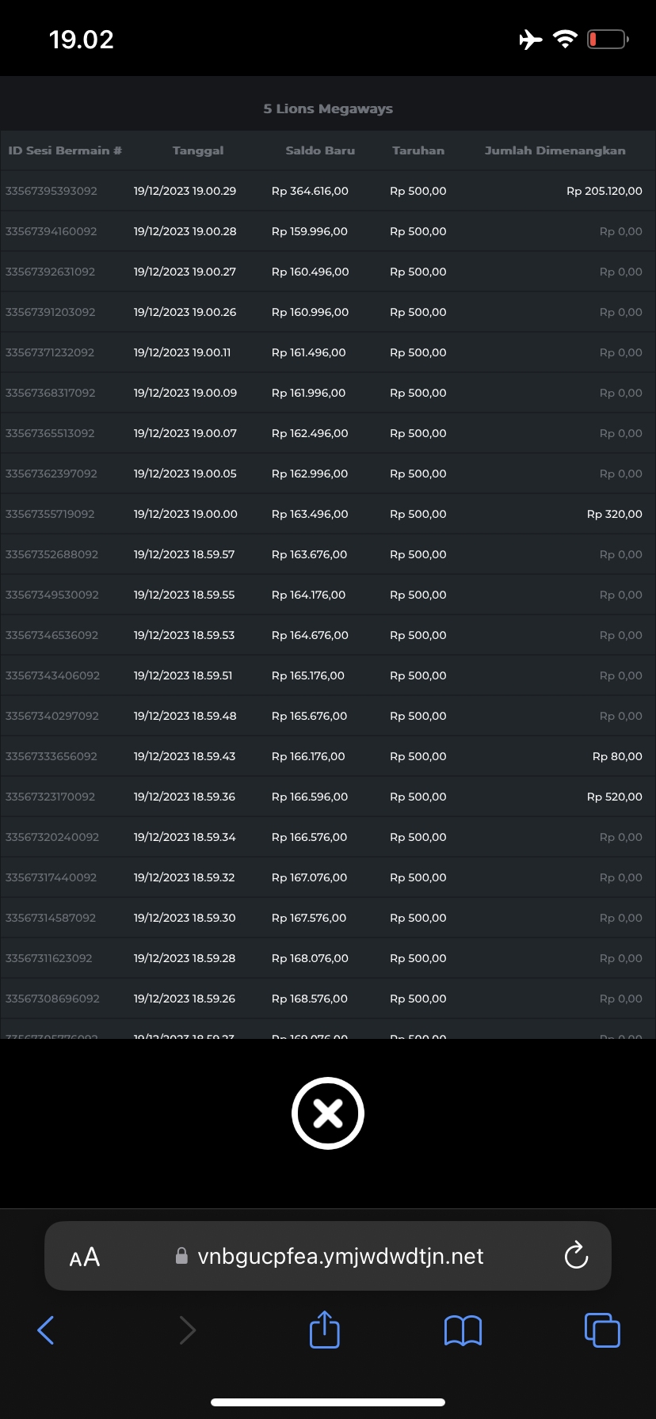This screenshot has height=1419, width=656.
Task: Show the open tabs overview
Action: 602,1330
